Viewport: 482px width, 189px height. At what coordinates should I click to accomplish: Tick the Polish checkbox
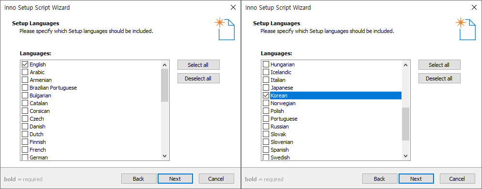(266, 111)
